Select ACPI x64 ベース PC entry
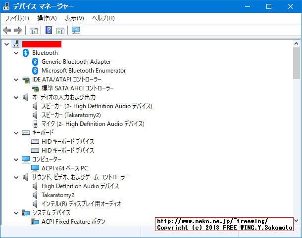 [x=64, y=168]
